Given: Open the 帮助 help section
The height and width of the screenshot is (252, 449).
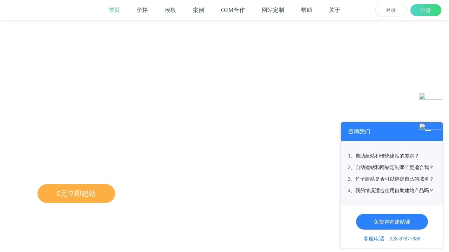Looking at the screenshot, I should click(x=306, y=10).
